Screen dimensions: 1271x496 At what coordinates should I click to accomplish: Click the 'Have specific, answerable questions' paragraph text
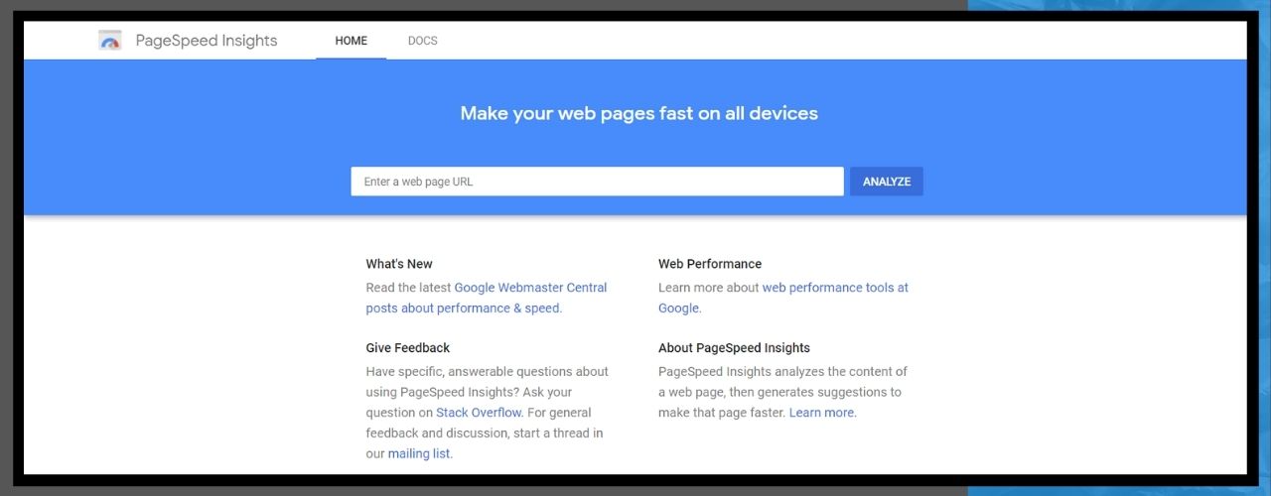coord(487,372)
